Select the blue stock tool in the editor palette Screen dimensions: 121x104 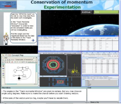[x=3, y=68]
